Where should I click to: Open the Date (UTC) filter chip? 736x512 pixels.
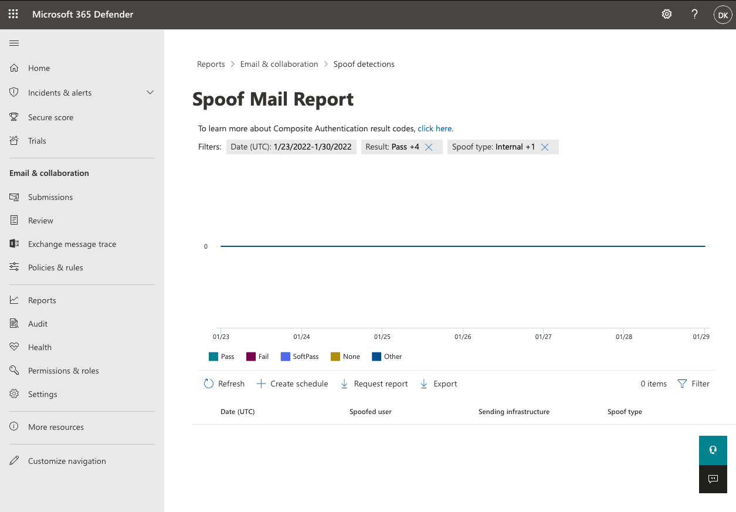(291, 147)
